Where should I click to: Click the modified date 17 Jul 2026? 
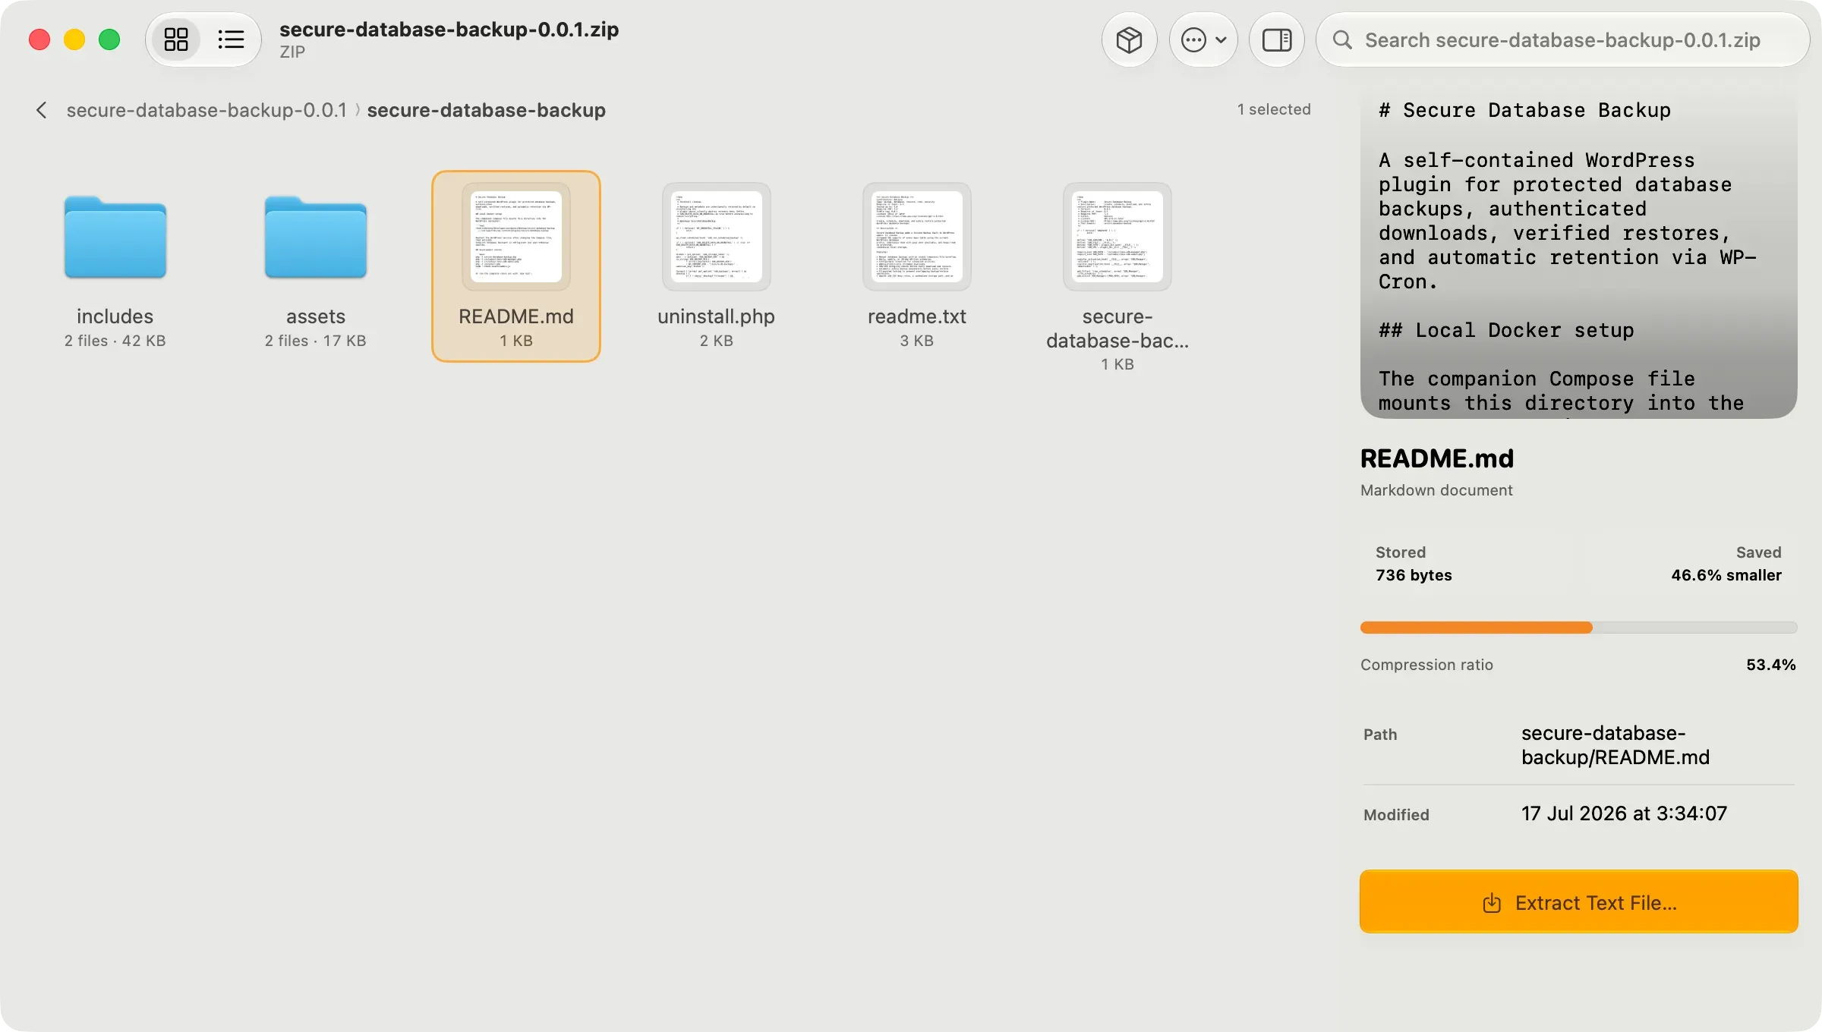(x=1624, y=813)
